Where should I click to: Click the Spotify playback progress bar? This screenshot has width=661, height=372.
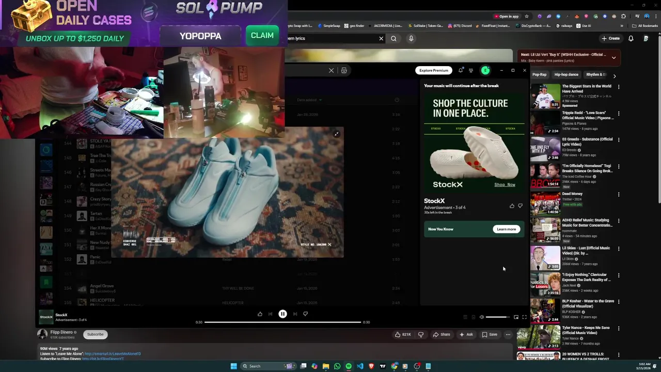point(282,322)
